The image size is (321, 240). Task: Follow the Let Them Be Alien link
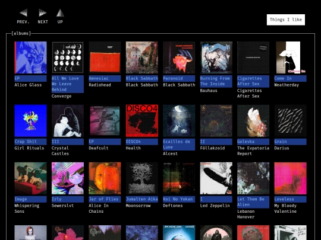253,202
